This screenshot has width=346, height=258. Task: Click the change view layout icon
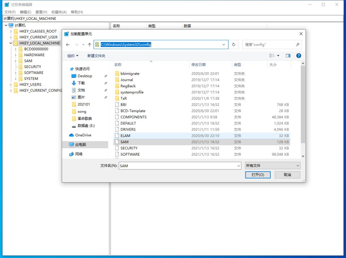click(272, 56)
